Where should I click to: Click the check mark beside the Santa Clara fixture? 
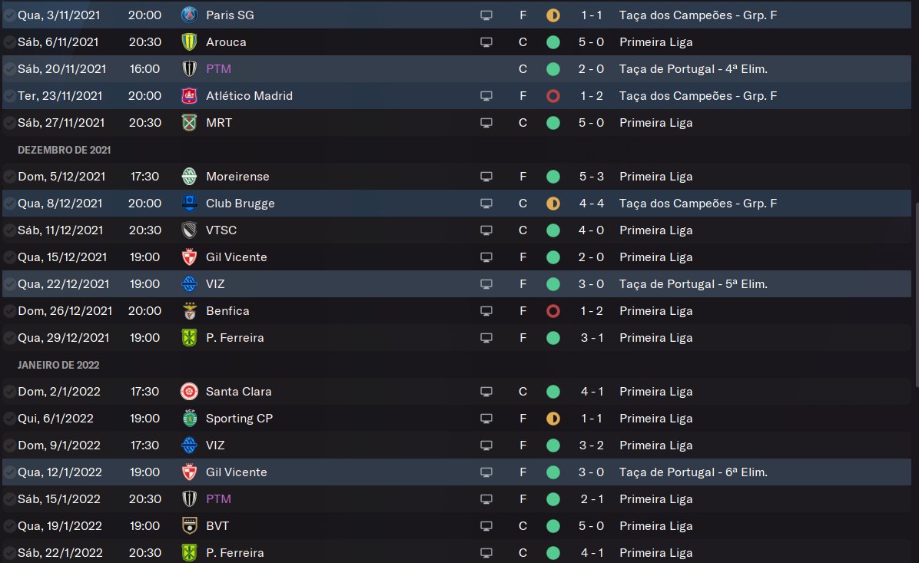point(9,392)
